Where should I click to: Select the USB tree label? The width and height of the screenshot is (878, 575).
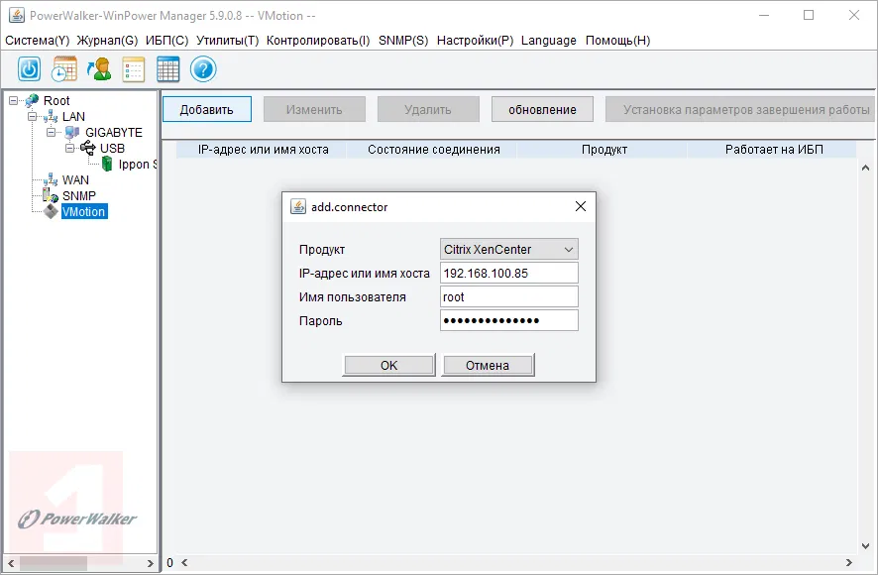click(x=112, y=149)
